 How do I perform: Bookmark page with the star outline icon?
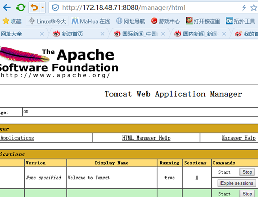coord(254,8)
